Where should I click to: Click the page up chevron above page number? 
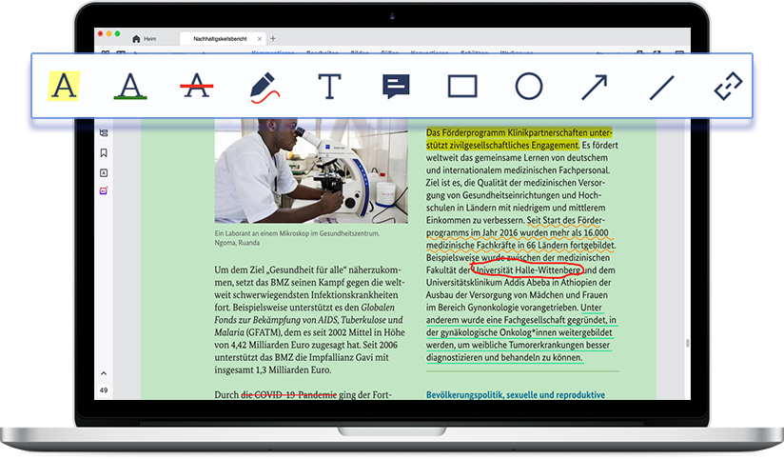(104, 374)
